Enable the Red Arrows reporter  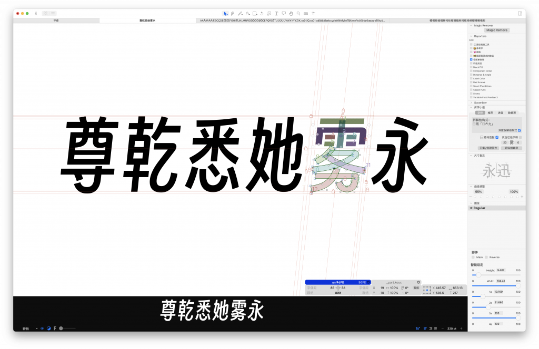(472, 83)
